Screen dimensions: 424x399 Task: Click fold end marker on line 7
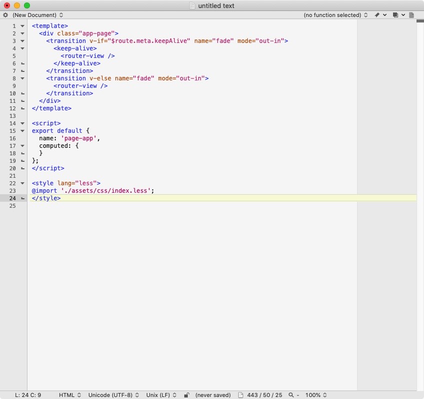(x=22, y=71)
